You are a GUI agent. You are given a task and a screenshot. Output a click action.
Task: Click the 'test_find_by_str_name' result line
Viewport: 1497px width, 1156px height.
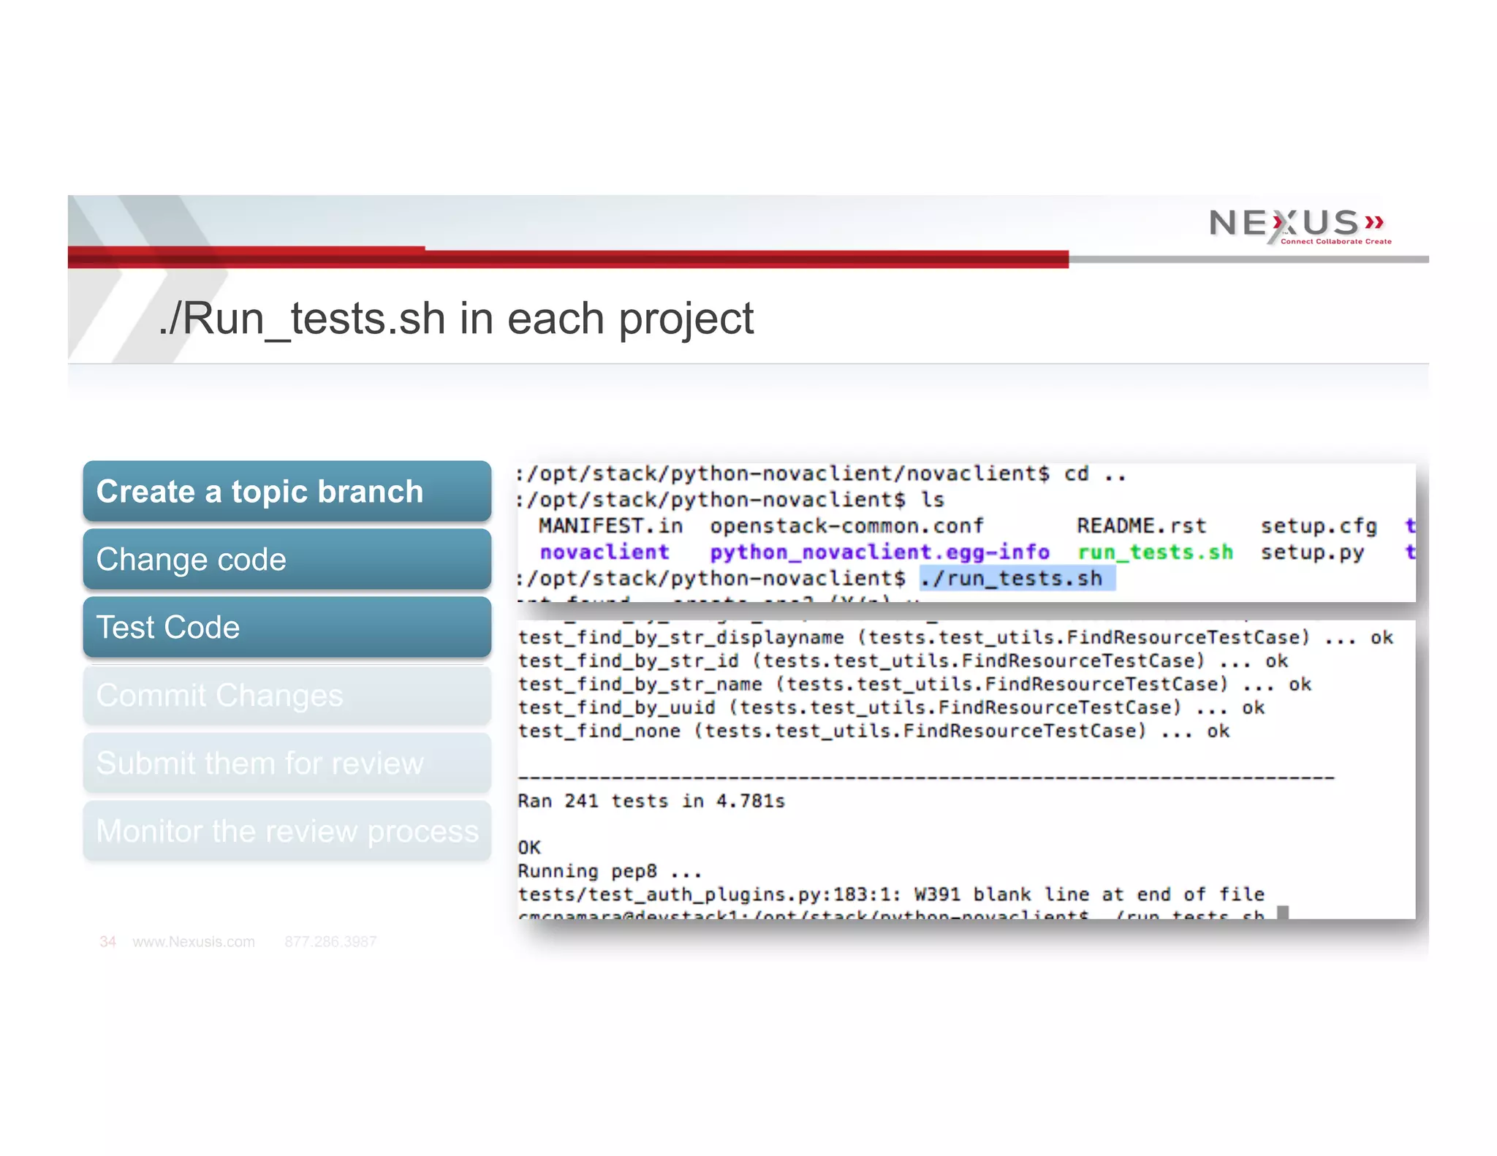coord(914,685)
